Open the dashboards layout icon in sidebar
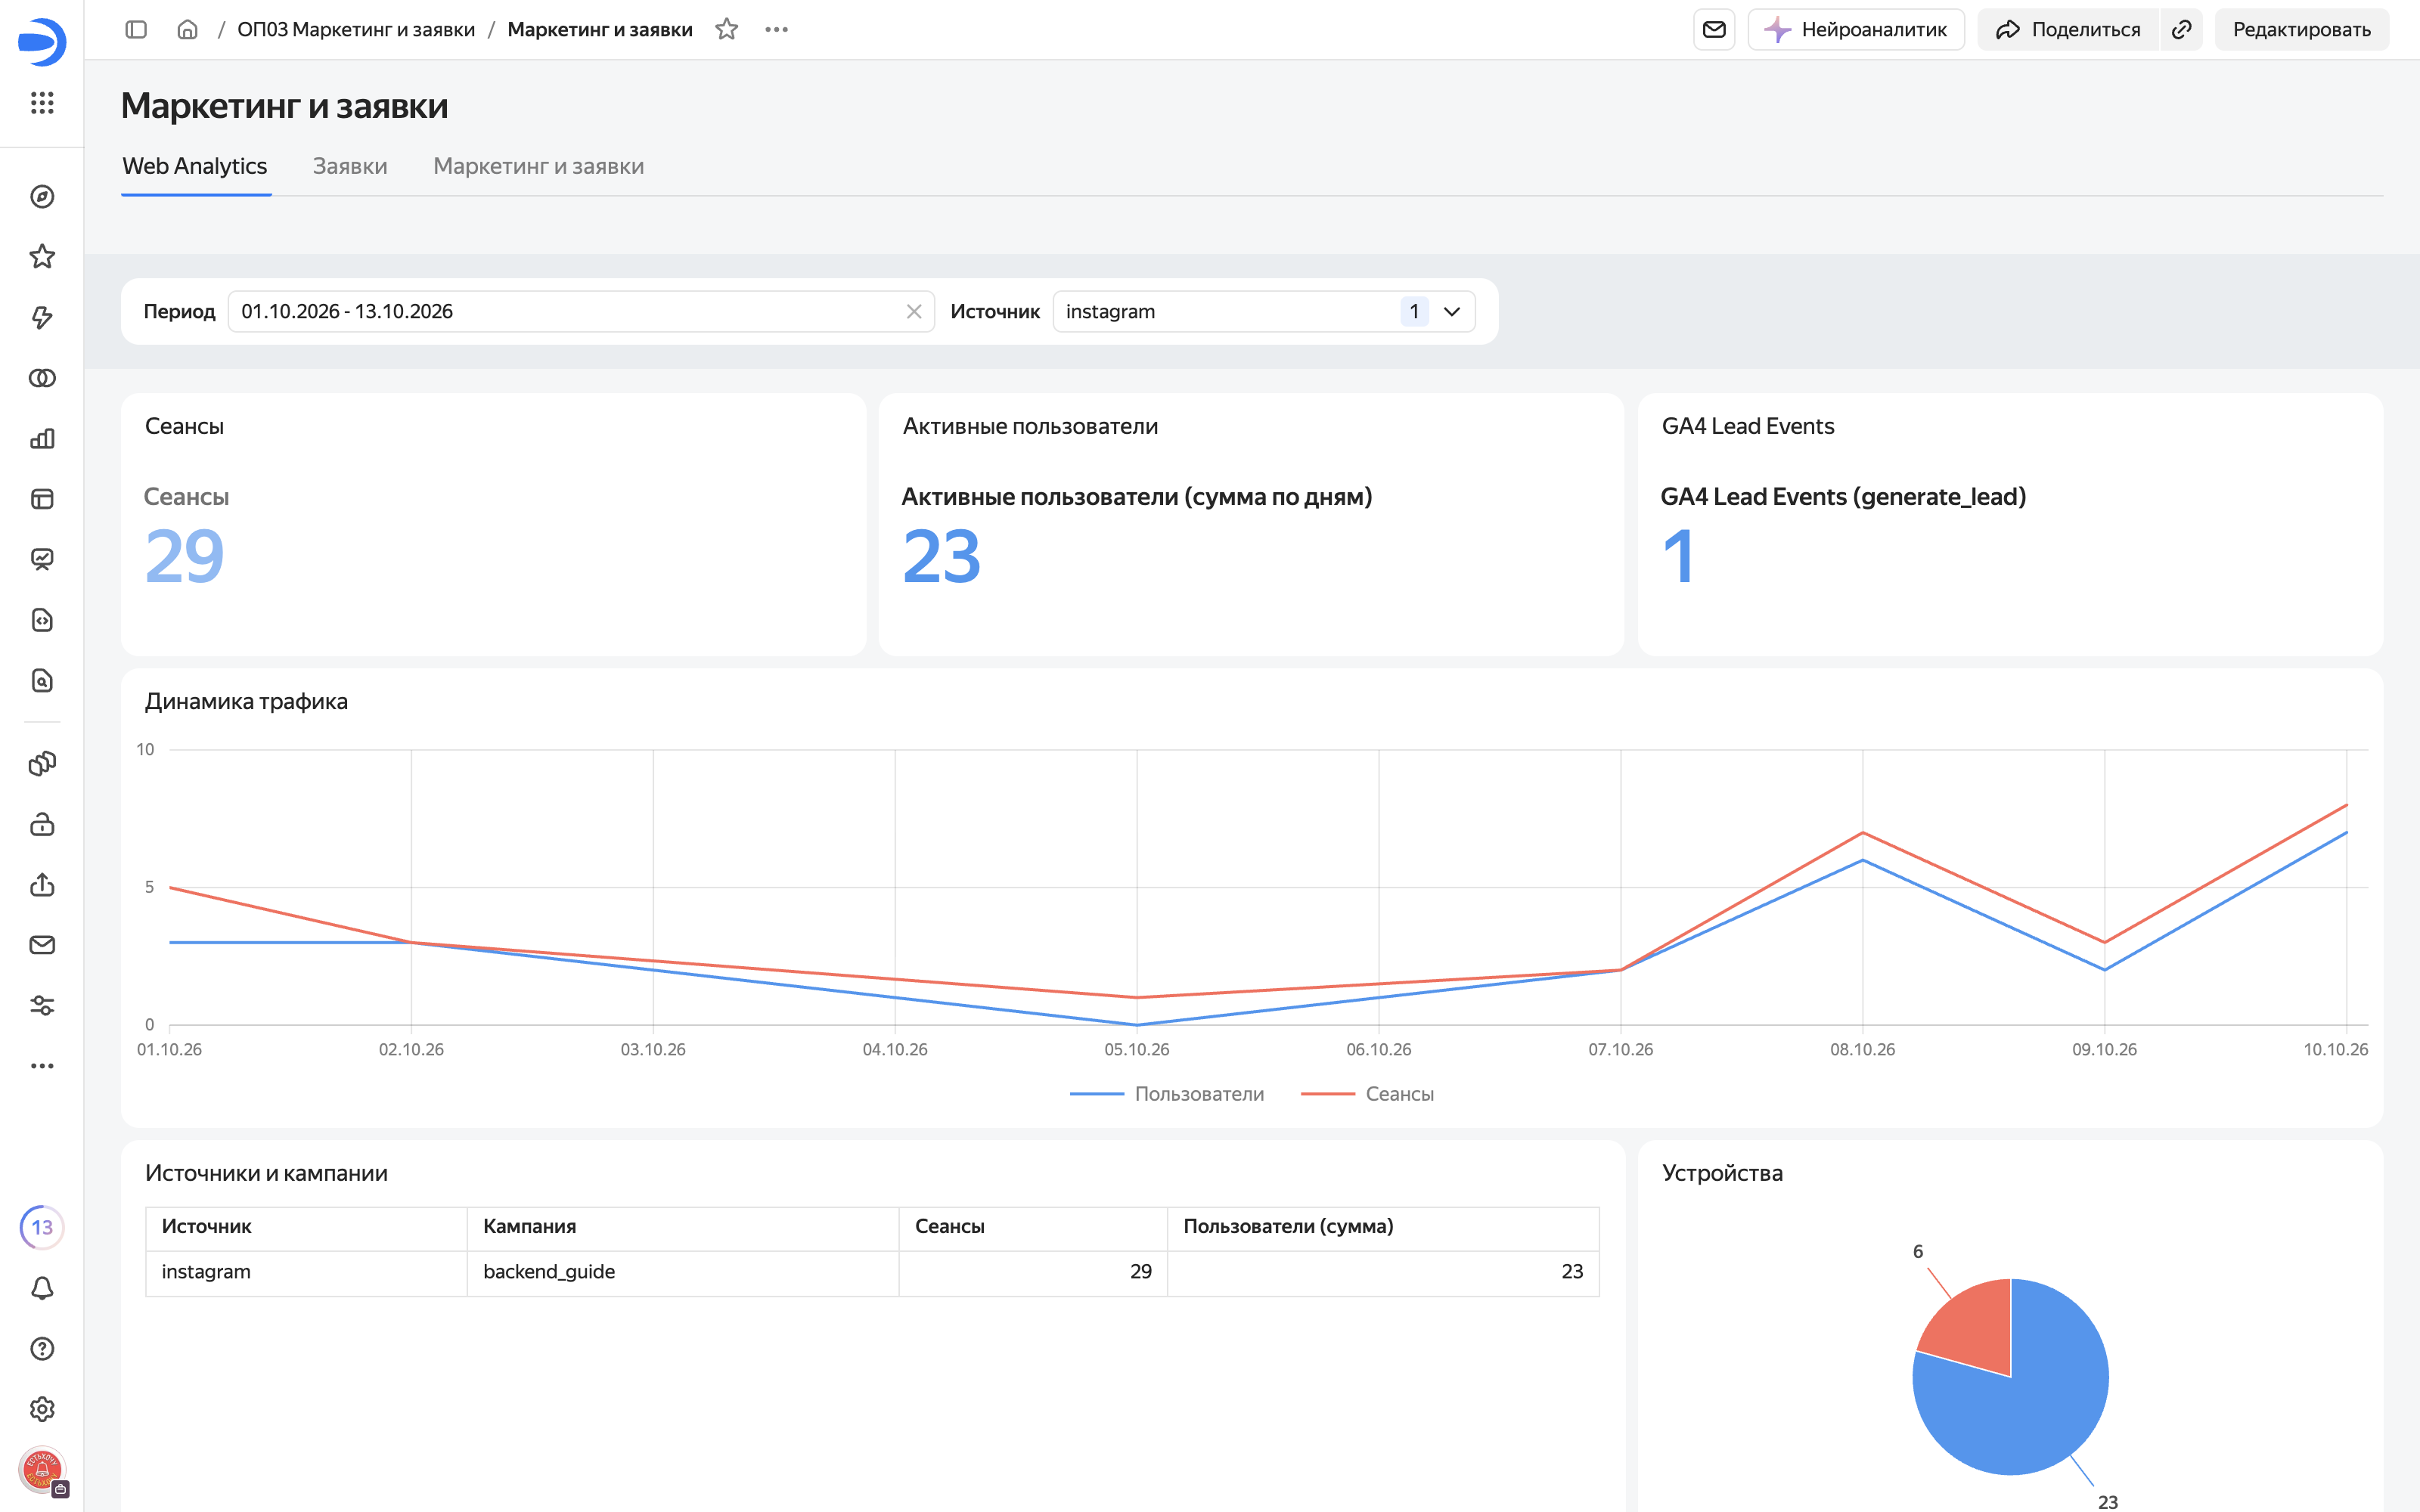Viewport: 2420px width, 1512px height. [x=42, y=499]
